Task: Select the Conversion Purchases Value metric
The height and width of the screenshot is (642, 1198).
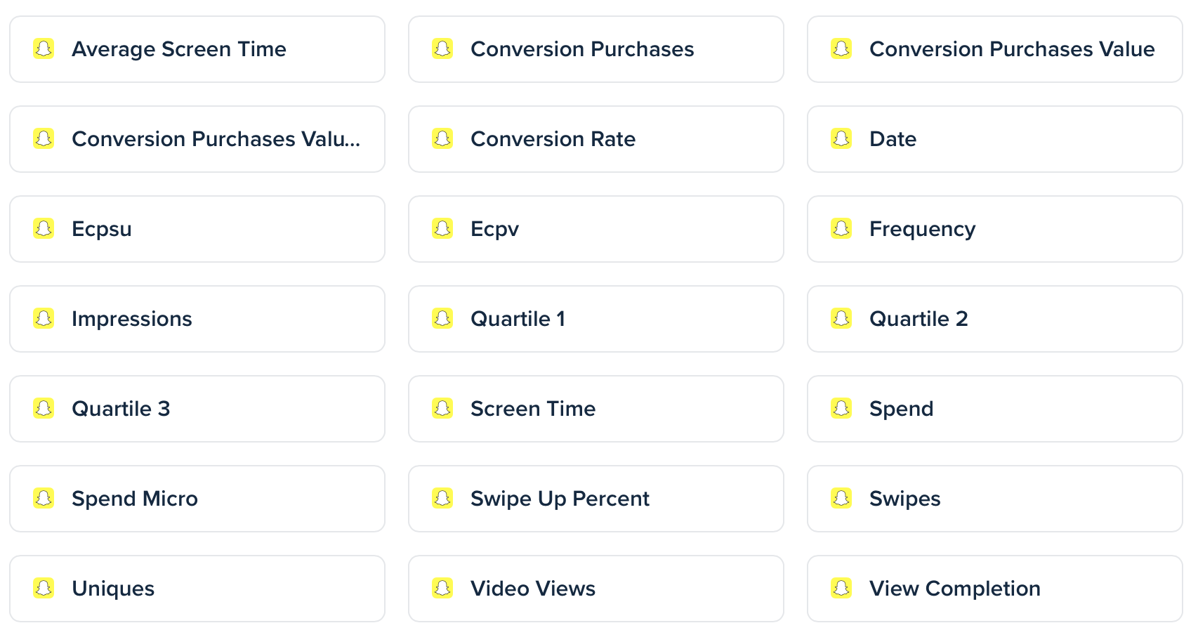Action: click(x=994, y=49)
